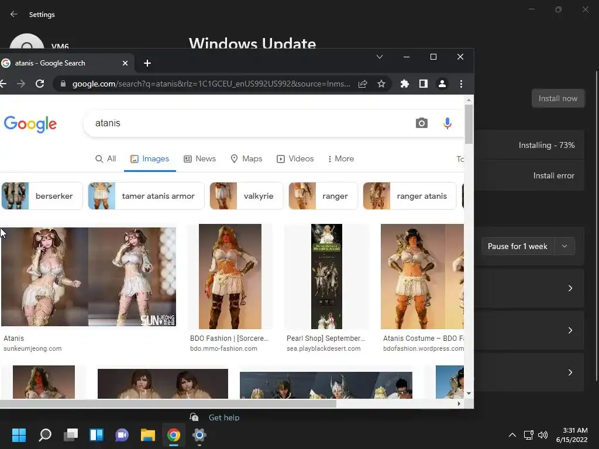This screenshot has width=599, height=449.
Task: Switch to the All results tab
Action: tap(105, 159)
